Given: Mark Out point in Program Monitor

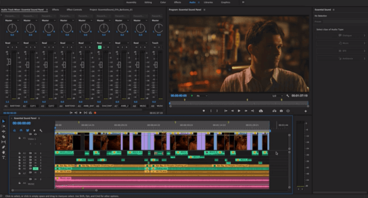Looking at the screenshot, I should [x=217, y=111].
